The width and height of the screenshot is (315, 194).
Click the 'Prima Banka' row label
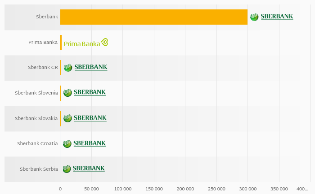tap(43, 43)
